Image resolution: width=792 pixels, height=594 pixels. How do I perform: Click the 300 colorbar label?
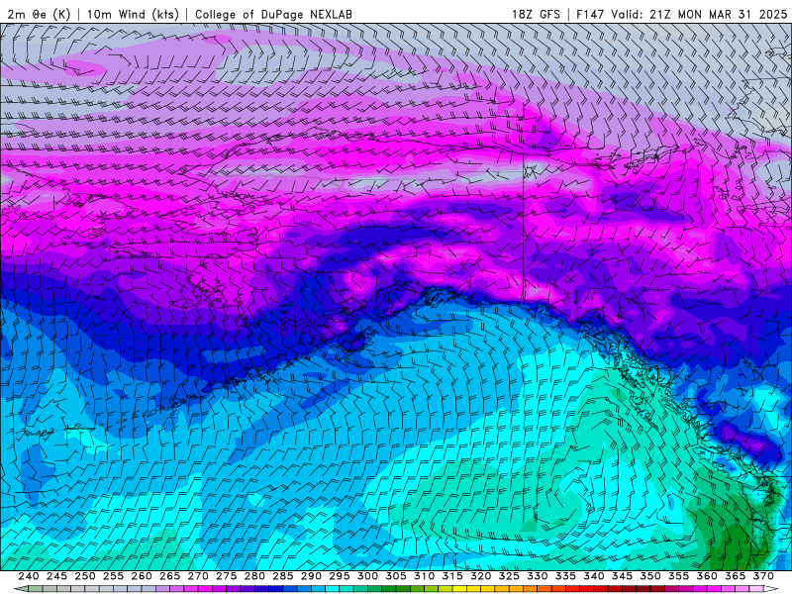pos(367,576)
